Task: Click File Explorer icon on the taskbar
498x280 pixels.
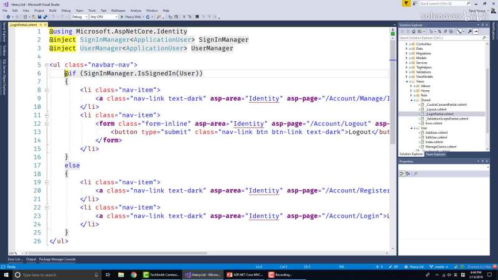Action: [121, 275]
